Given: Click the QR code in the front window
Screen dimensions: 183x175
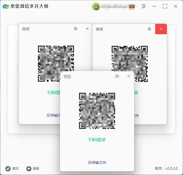Looking at the screenshot, I should pos(97,111).
